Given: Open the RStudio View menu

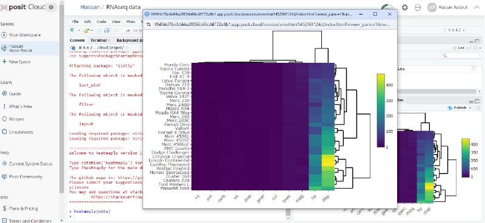Looking at the screenshot, I should (116, 22).
